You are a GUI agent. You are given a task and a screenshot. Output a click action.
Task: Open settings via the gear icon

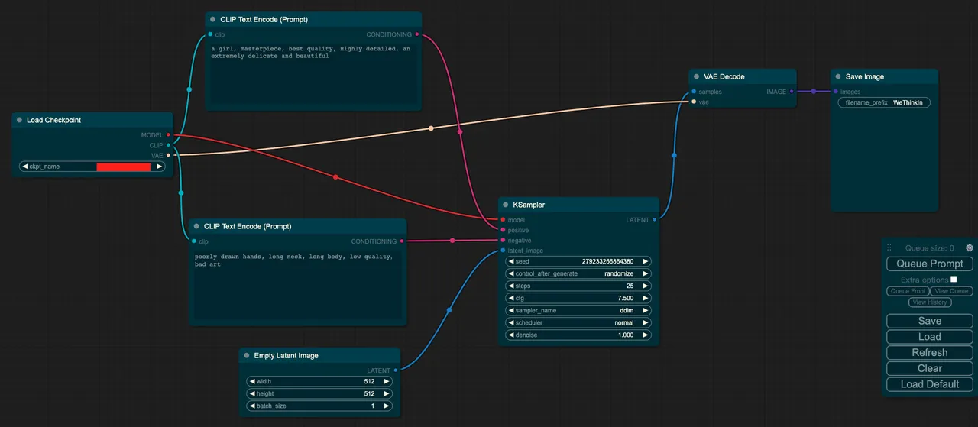(x=969, y=248)
